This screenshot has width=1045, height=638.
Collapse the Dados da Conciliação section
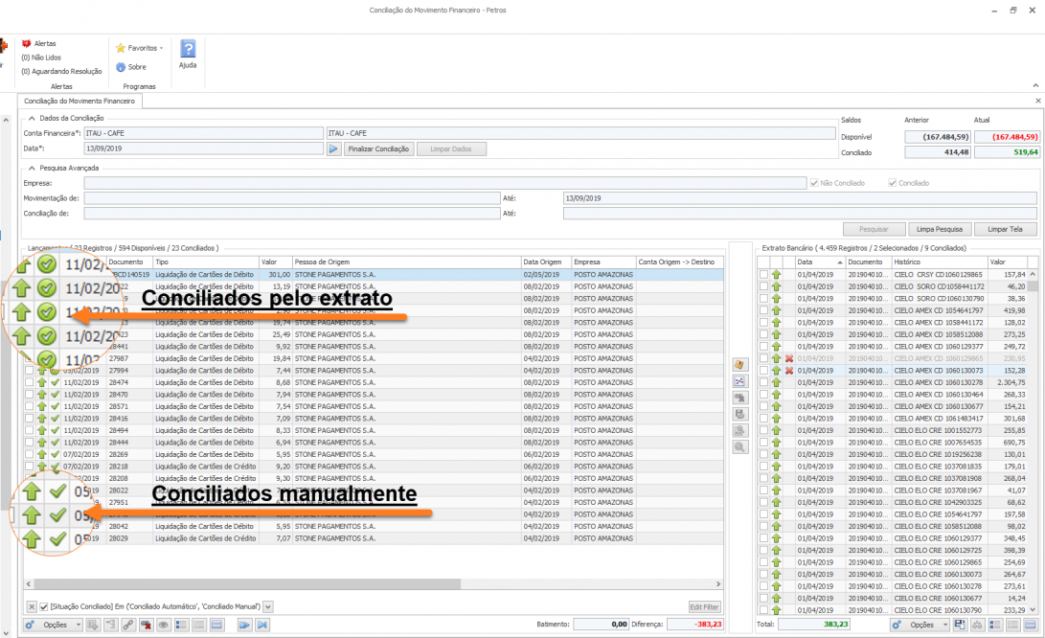pos(32,117)
